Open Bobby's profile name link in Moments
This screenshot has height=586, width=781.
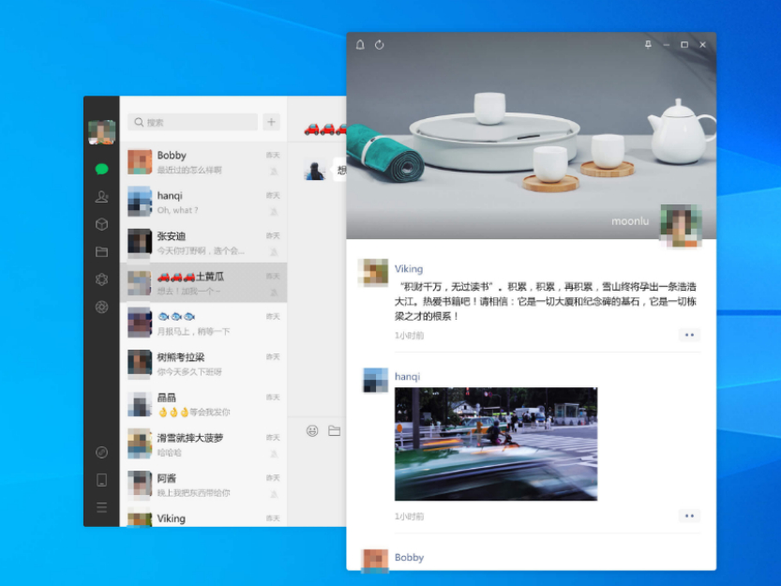pyautogui.click(x=410, y=557)
